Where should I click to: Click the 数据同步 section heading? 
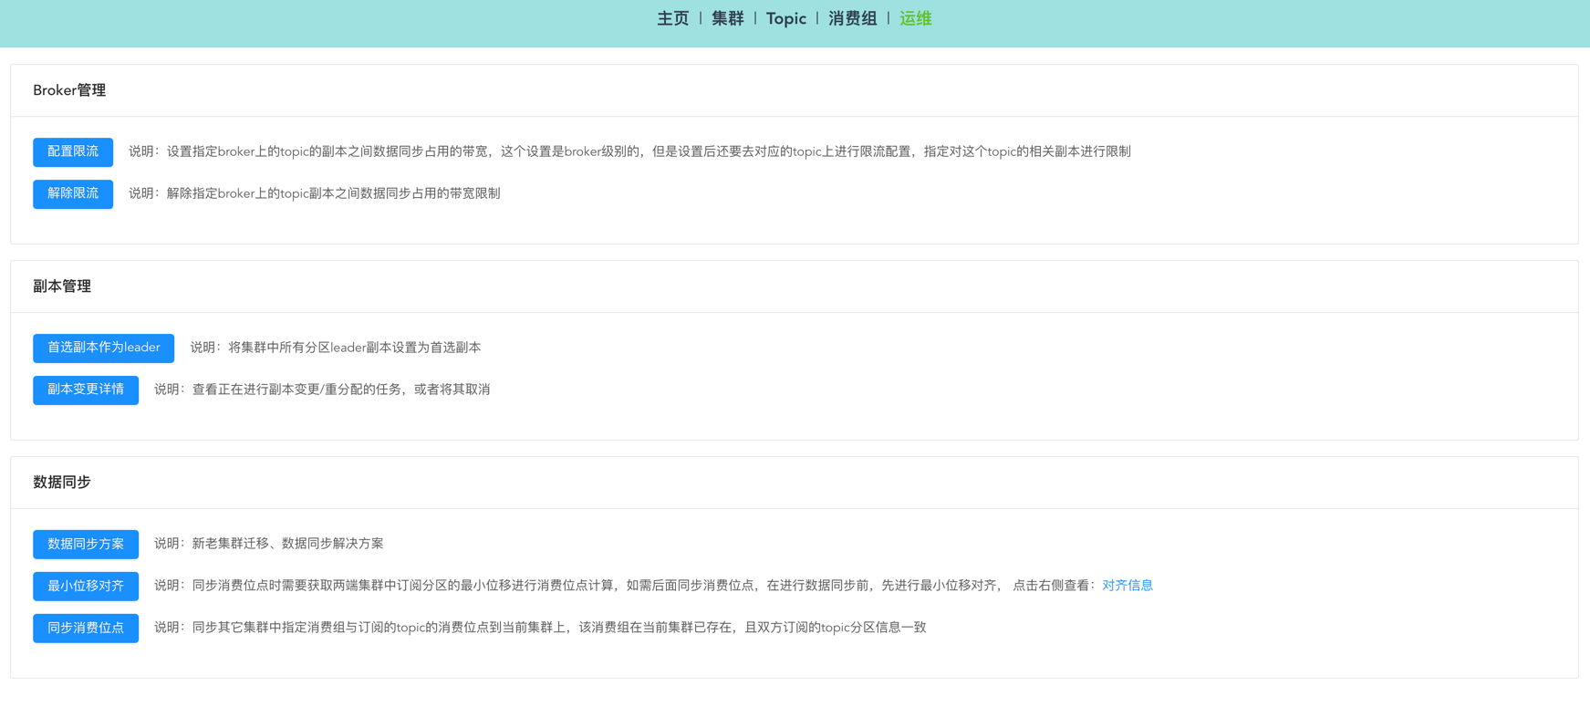click(62, 483)
